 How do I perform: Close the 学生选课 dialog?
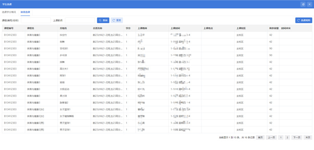tap(309, 4)
